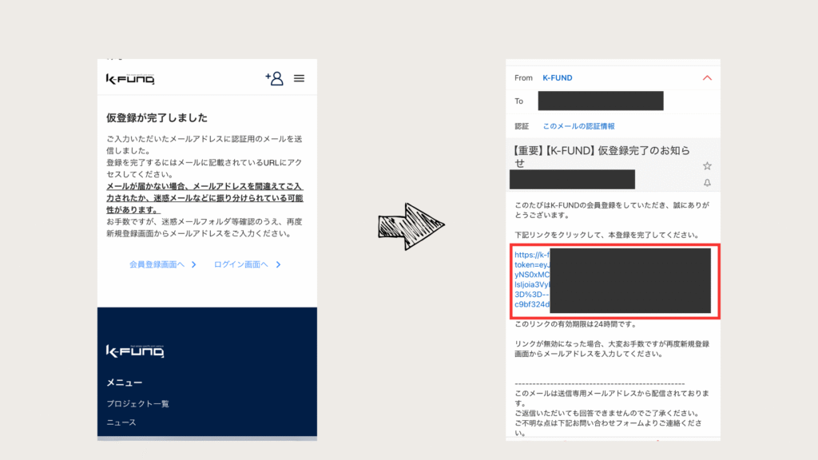This screenshot has height=460, width=818.
Task: Click chevron next to ログイン画面へ
Action: pos(278,264)
